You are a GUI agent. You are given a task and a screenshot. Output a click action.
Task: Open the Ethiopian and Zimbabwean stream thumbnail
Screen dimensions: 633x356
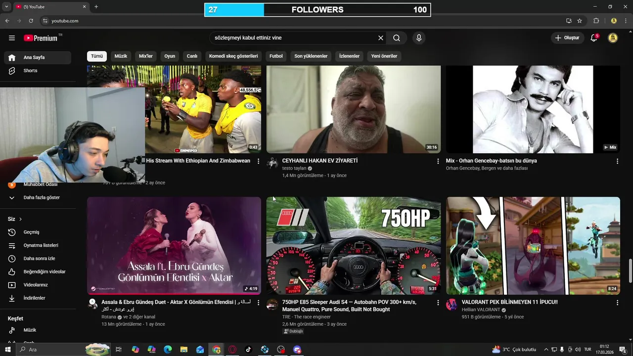[203, 109]
